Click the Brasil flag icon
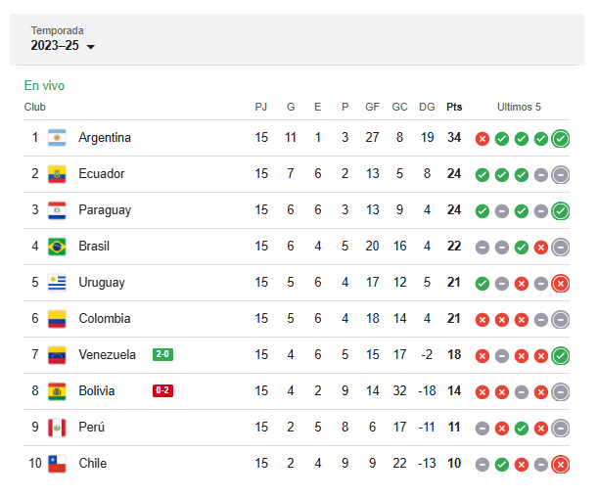The image size is (598, 498). (x=57, y=247)
